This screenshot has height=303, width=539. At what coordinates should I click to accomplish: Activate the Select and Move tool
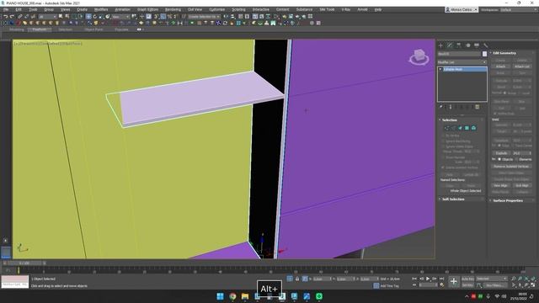(x=88, y=16)
